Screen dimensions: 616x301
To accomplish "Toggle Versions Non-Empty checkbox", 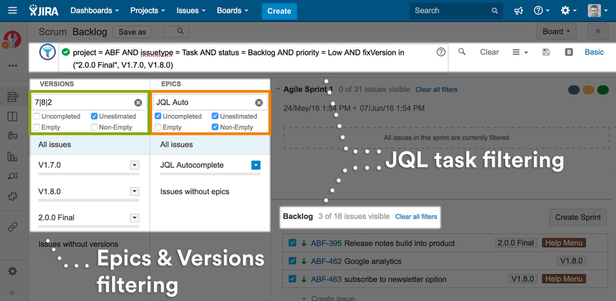I will click(x=94, y=127).
